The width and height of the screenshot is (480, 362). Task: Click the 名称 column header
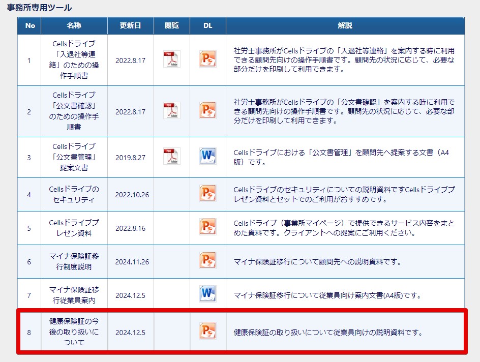tap(74, 25)
